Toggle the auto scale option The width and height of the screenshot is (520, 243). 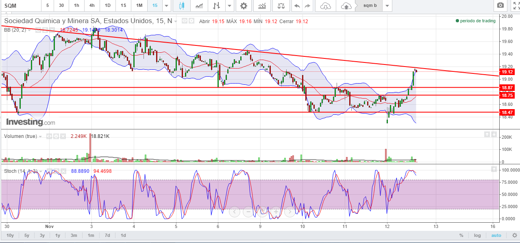coord(496,235)
